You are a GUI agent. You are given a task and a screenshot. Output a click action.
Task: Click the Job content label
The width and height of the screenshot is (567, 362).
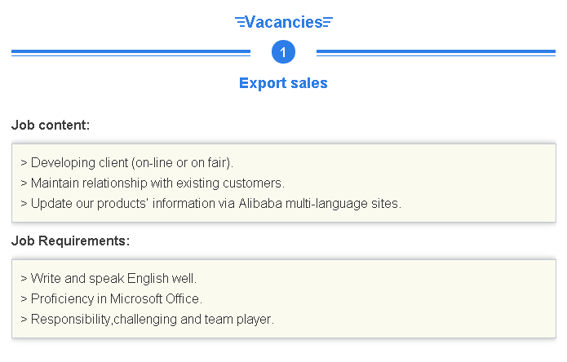[x=51, y=125]
